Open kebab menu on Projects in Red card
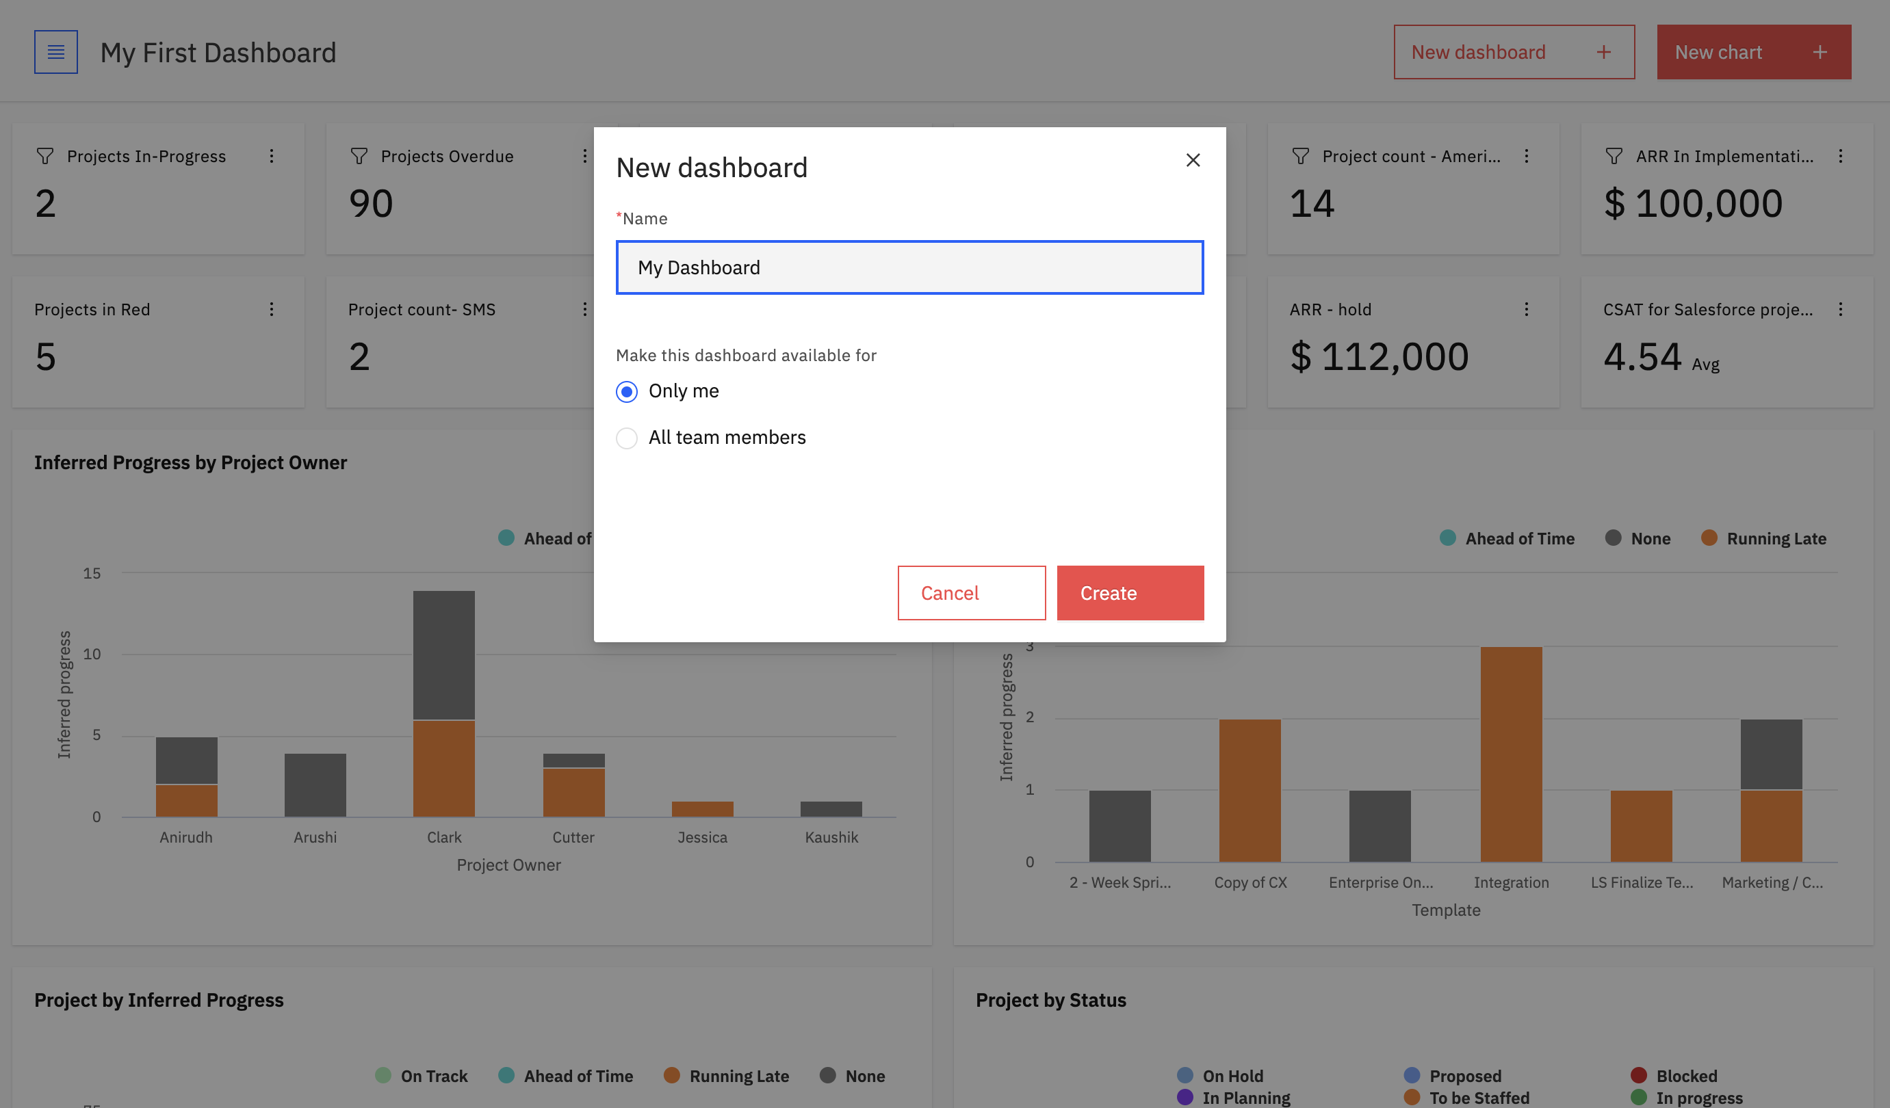 coord(272,309)
